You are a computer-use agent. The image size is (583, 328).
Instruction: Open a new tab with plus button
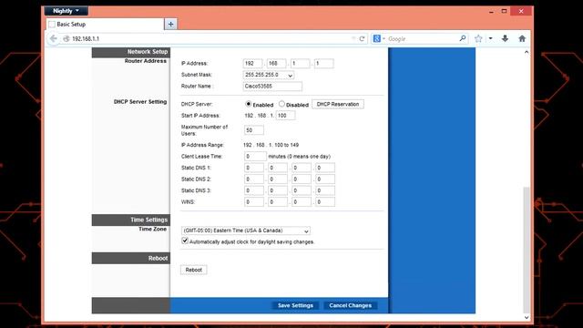tap(170, 25)
